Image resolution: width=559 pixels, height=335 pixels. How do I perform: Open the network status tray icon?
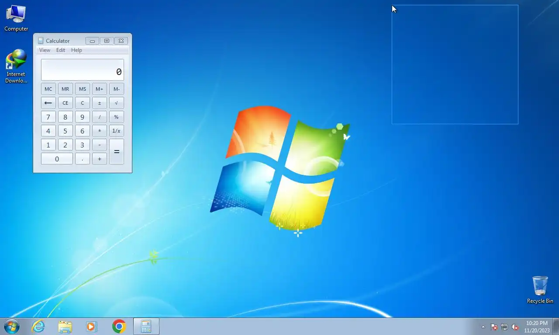click(504, 327)
